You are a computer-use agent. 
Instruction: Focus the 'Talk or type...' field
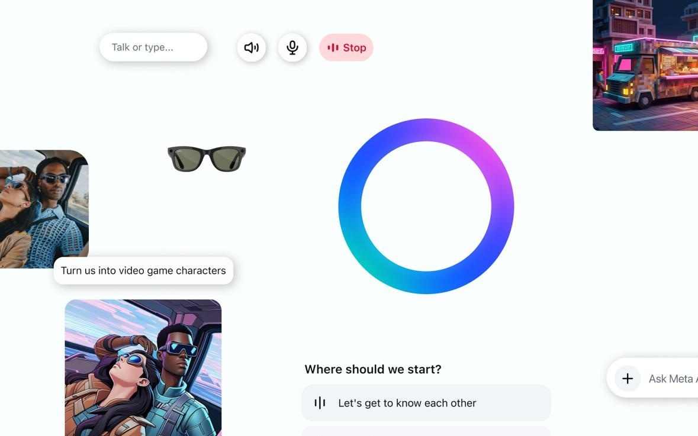point(153,47)
